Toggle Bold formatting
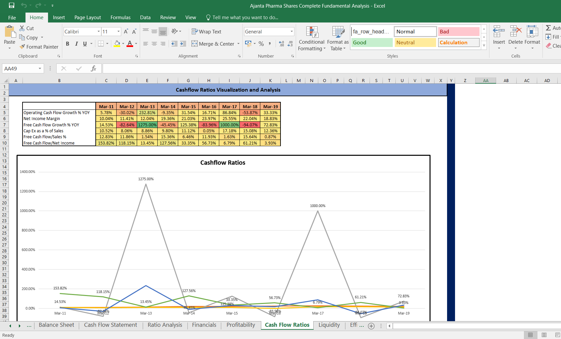The height and width of the screenshot is (339, 561). pyautogui.click(x=68, y=44)
